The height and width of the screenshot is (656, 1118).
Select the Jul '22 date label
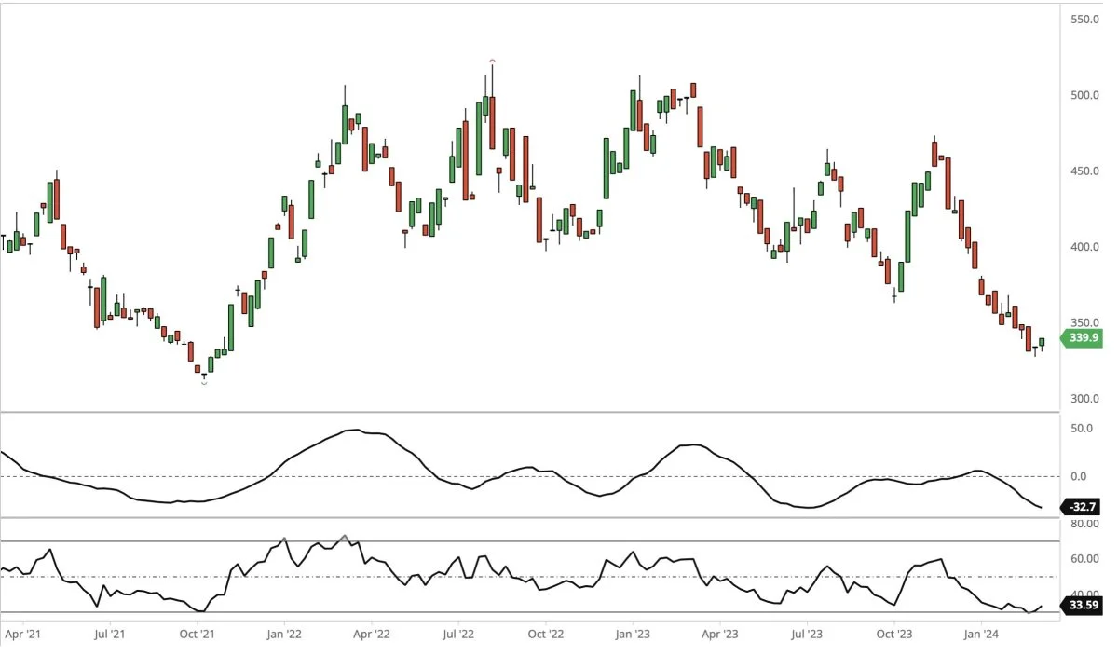tap(458, 635)
